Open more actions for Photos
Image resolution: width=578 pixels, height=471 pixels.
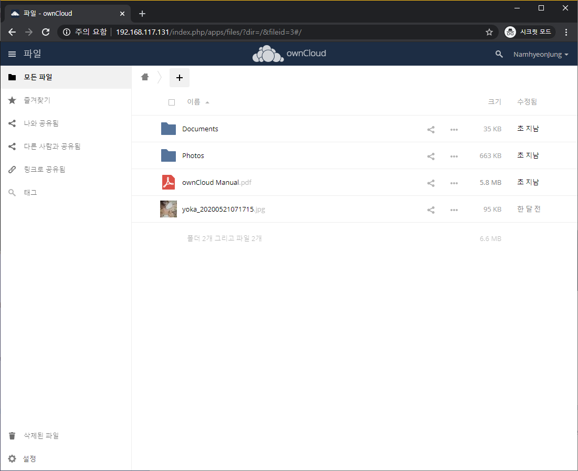click(x=454, y=156)
